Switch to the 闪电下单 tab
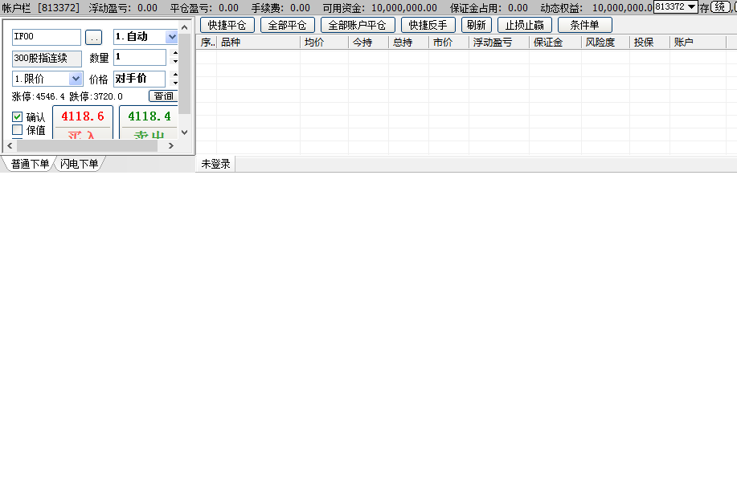This screenshot has width=737, height=493. click(x=80, y=165)
